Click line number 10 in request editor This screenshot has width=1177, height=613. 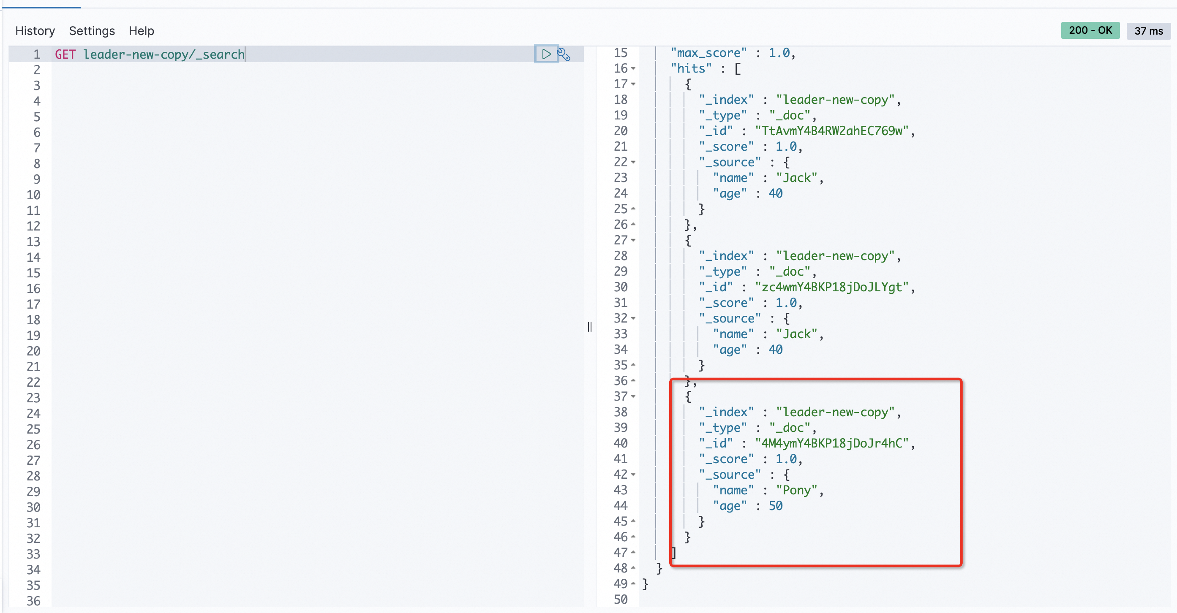[33, 195]
